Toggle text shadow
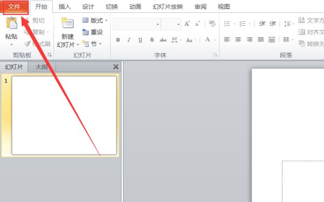324x202 pixels. tap(152, 40)
